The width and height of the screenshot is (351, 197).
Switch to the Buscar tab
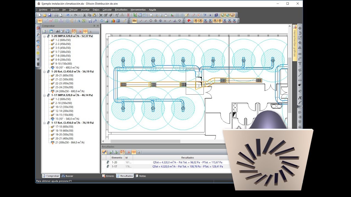[x=67, y=176]
